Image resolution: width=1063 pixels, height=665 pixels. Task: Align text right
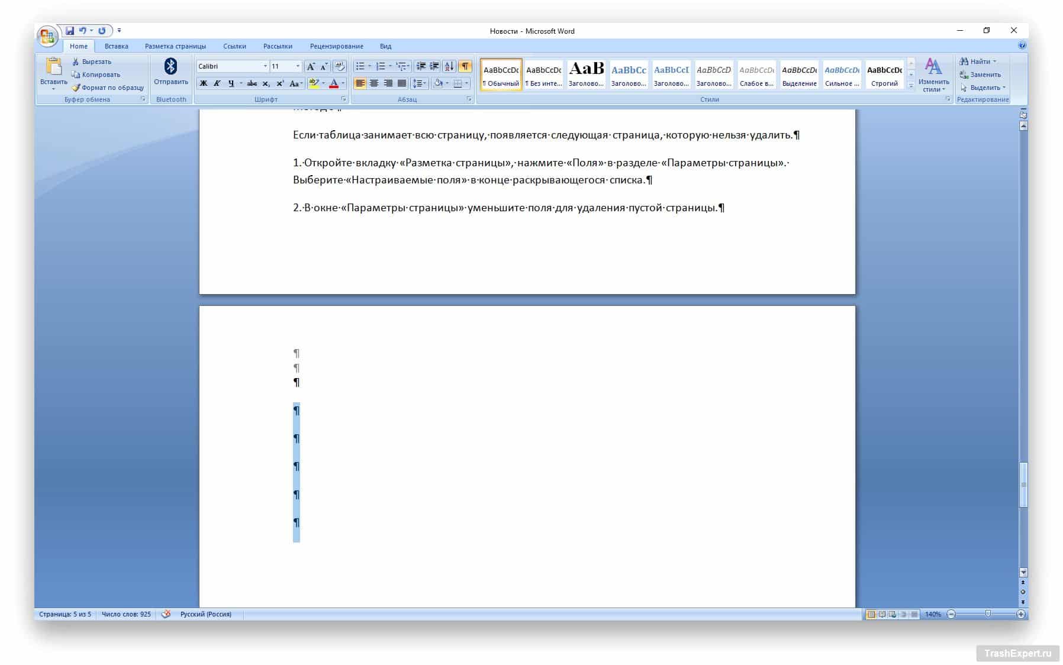[388, 83]
